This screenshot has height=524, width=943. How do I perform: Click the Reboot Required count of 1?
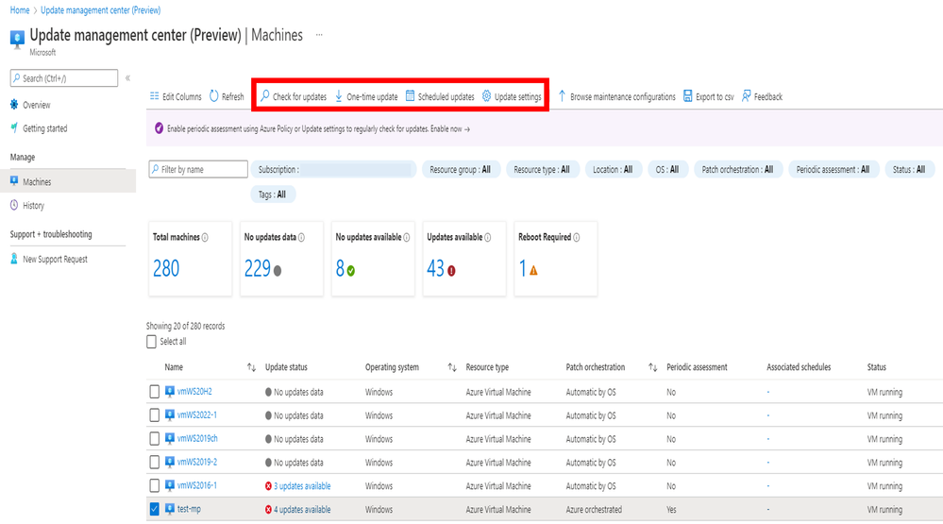(x=523, y=268)
